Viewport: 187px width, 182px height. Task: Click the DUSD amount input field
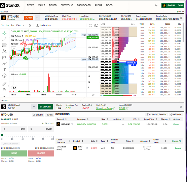[41, 129]
